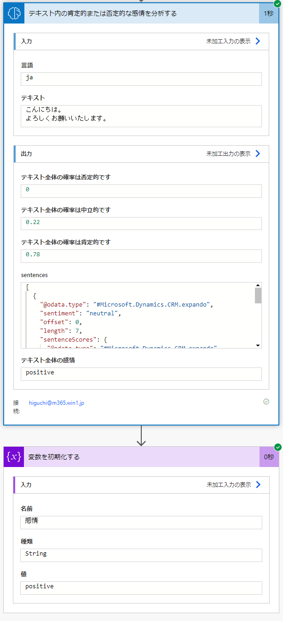Collapse the 変数を初期化する action header
This screenshot has height=621, width=283.
tap(141, 457)
